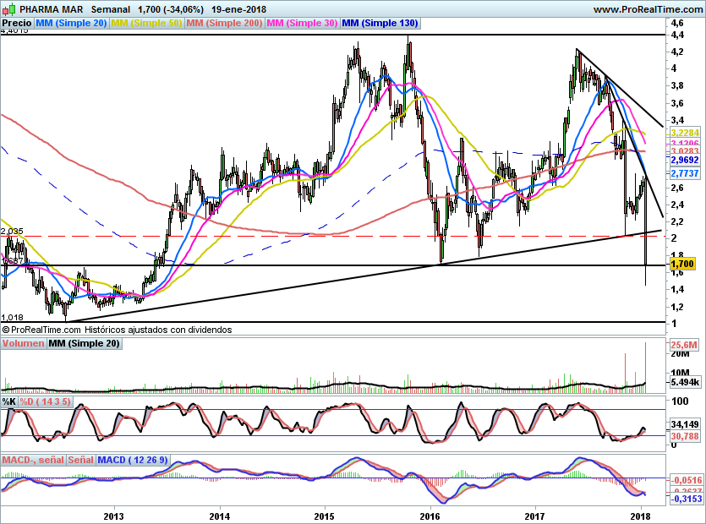Click the PHARMA MAR ticker name

[x=49, y=8]
